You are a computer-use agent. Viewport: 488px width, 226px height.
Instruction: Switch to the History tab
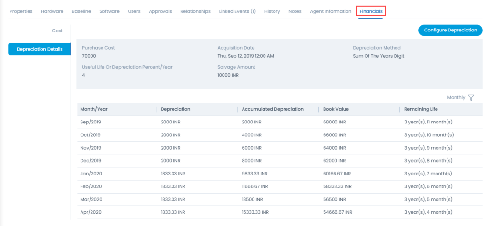point(272,11)
